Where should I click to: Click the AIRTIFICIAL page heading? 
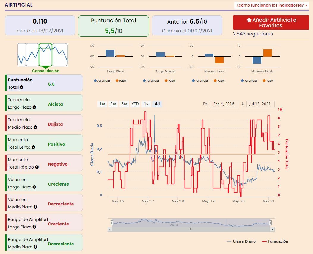18,5
